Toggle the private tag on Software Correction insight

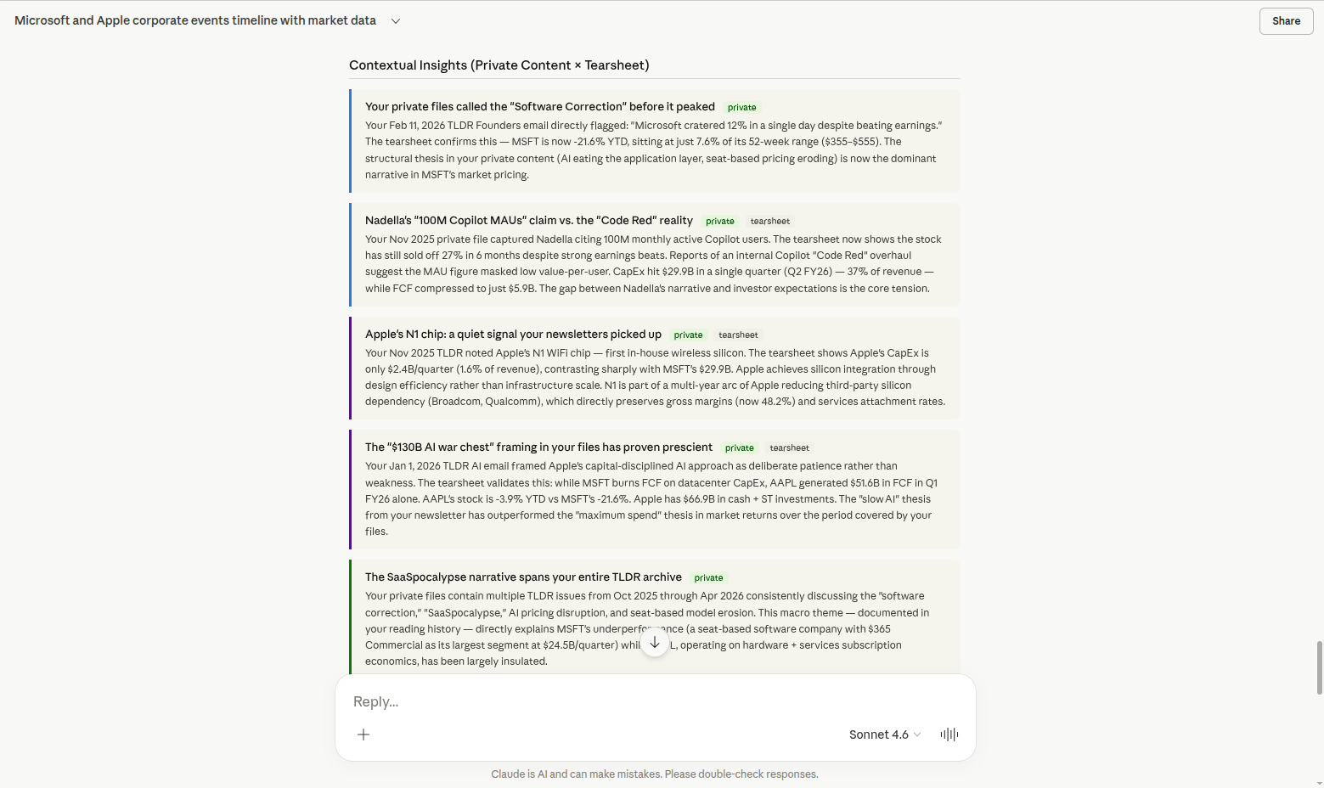[x=741, y=107]
